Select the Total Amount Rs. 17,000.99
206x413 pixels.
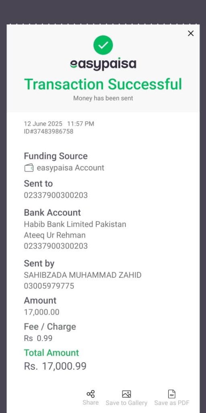[55, 366]
